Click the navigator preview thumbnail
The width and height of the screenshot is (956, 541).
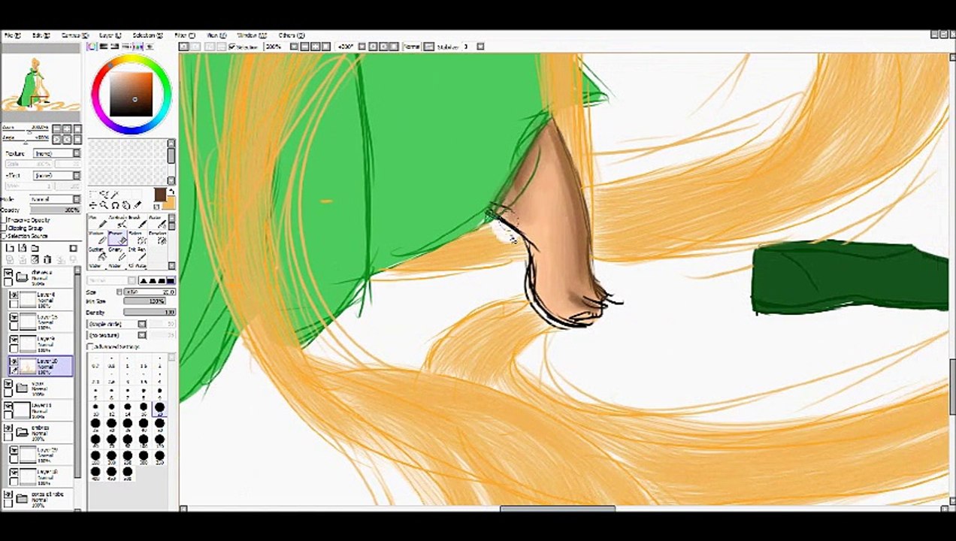pos(41,82)
